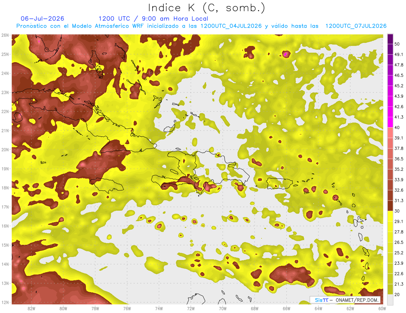Click colorbar value 23.9
The height and width of the screenshot is (313, 406).
click(399, 263)
